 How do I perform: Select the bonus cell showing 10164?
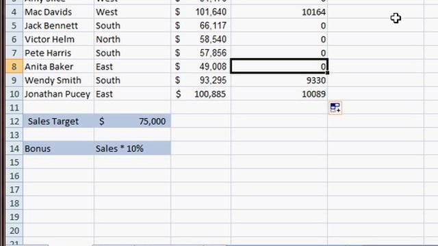click(x=279, y=12)
